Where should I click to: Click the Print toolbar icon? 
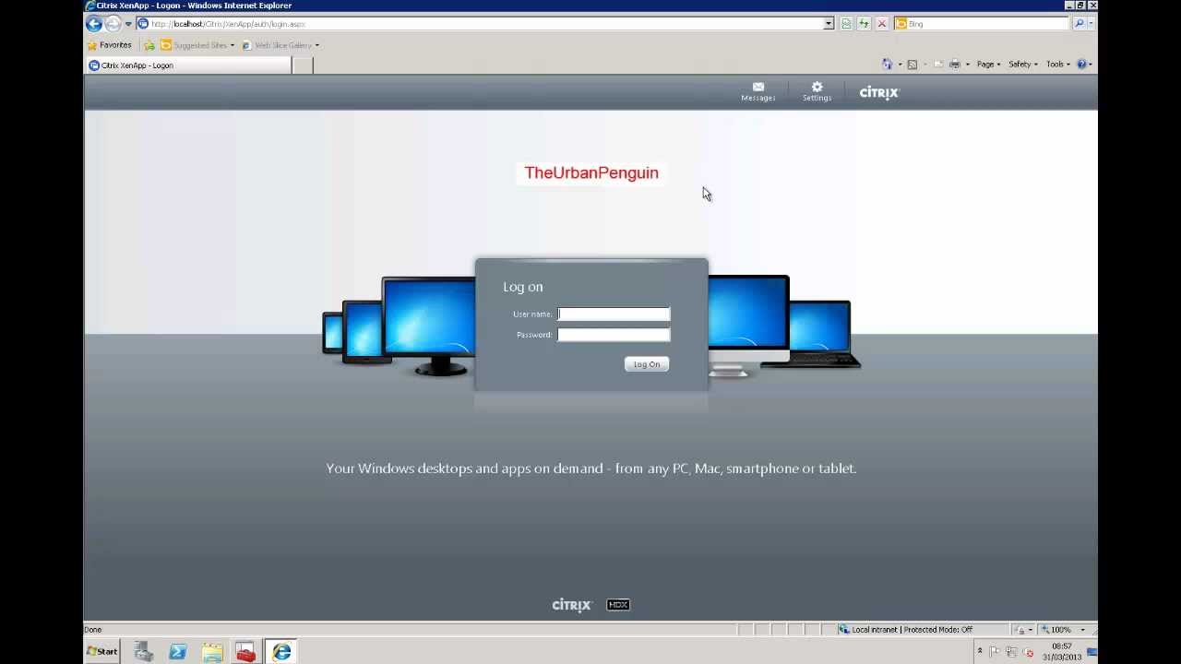[x=955, y=65]
